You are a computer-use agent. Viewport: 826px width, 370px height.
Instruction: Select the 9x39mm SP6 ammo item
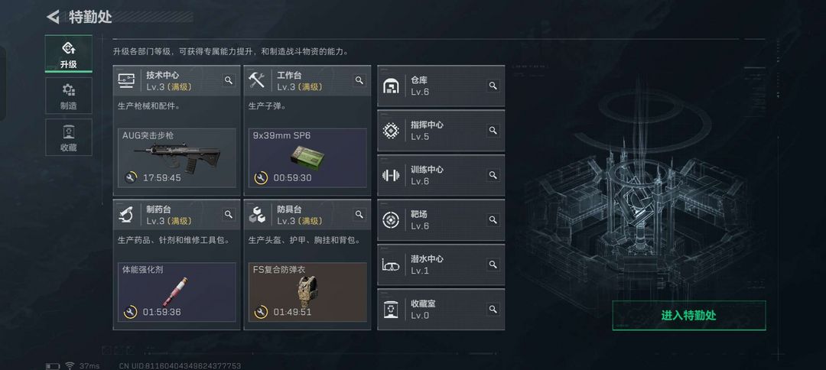pos(307,157)
